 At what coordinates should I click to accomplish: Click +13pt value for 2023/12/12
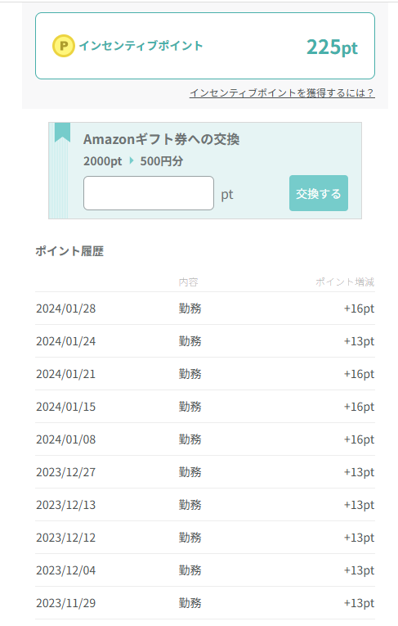pyautogui.click(x=359, y=538)
